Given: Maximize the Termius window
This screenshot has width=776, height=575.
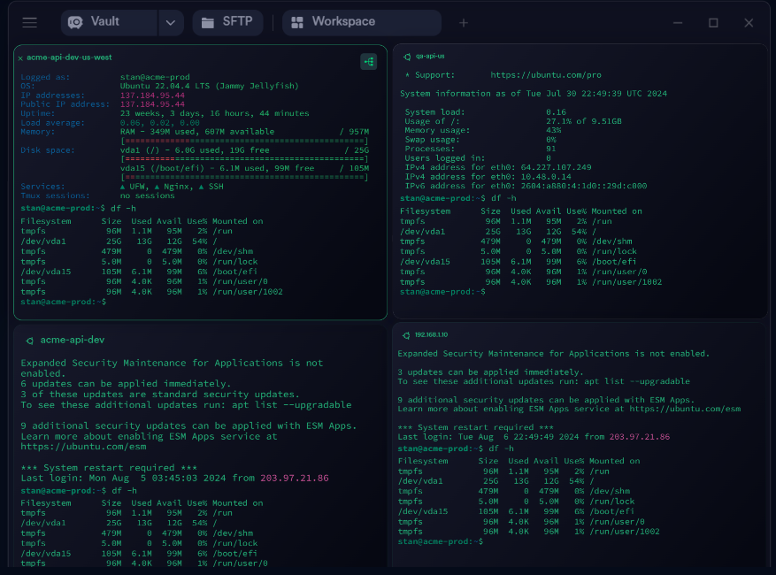Looking at the screenshot, I should (713, 23).
